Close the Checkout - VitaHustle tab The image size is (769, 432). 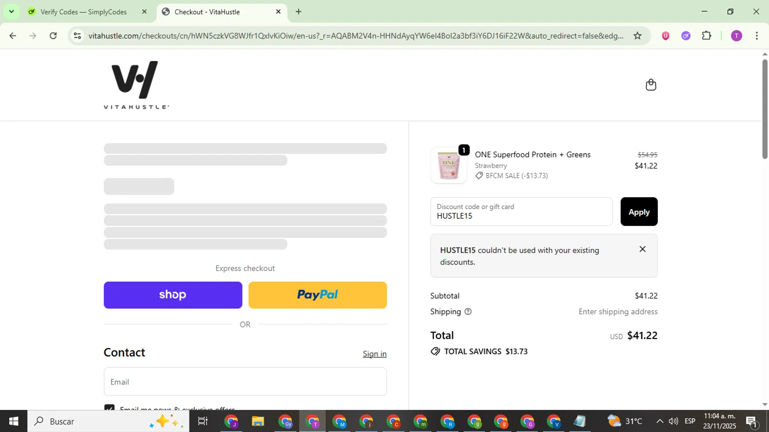tap(278, 12)
